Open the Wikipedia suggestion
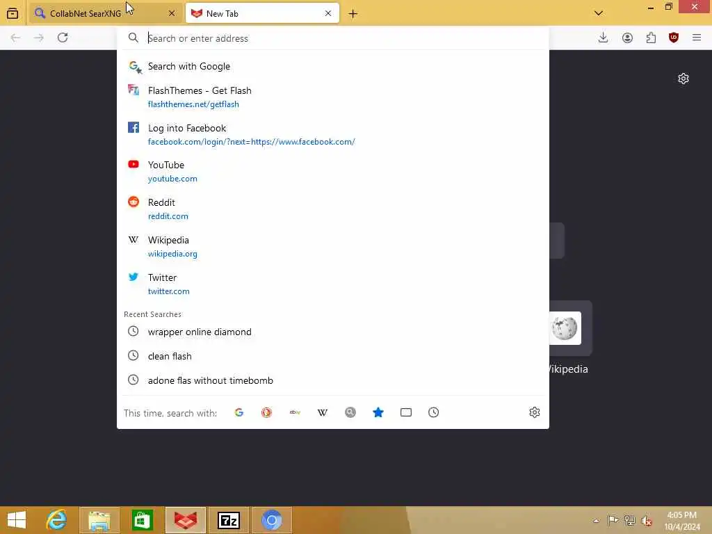712x534 pixels. tap(333, 247)
